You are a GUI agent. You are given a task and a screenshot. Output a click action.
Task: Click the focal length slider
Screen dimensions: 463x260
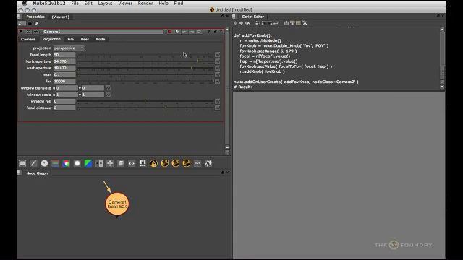145,55
